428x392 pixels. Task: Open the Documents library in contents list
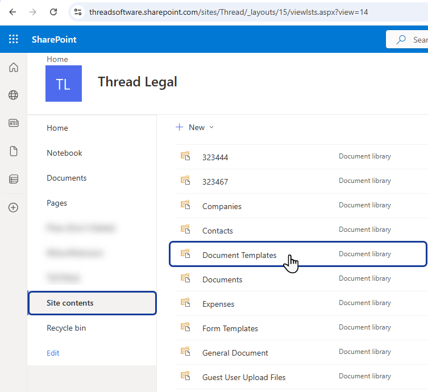[222, 280]
